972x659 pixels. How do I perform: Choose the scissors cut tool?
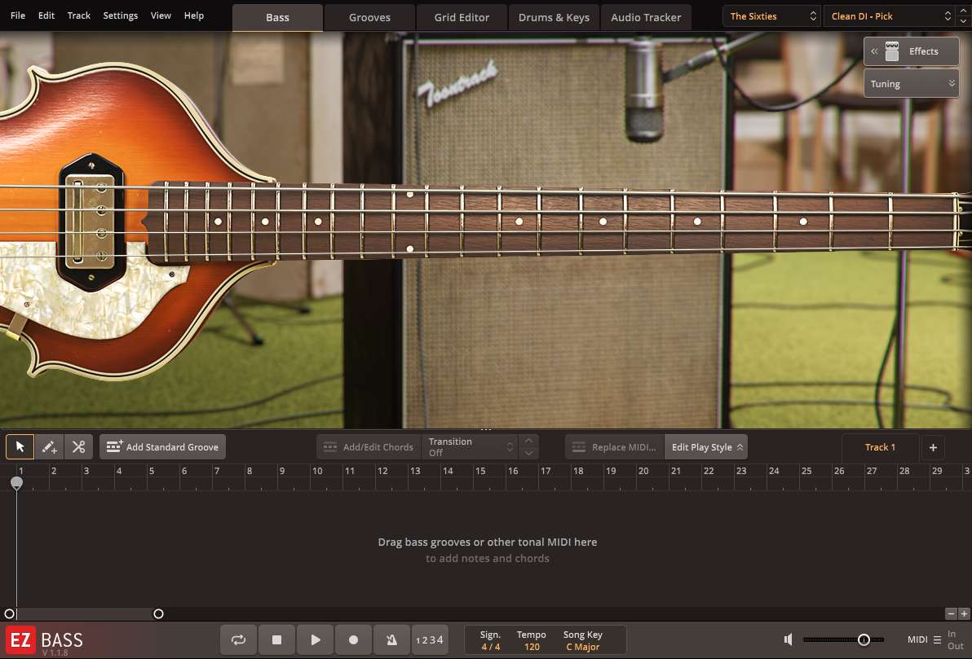click(x=78, y=446)
